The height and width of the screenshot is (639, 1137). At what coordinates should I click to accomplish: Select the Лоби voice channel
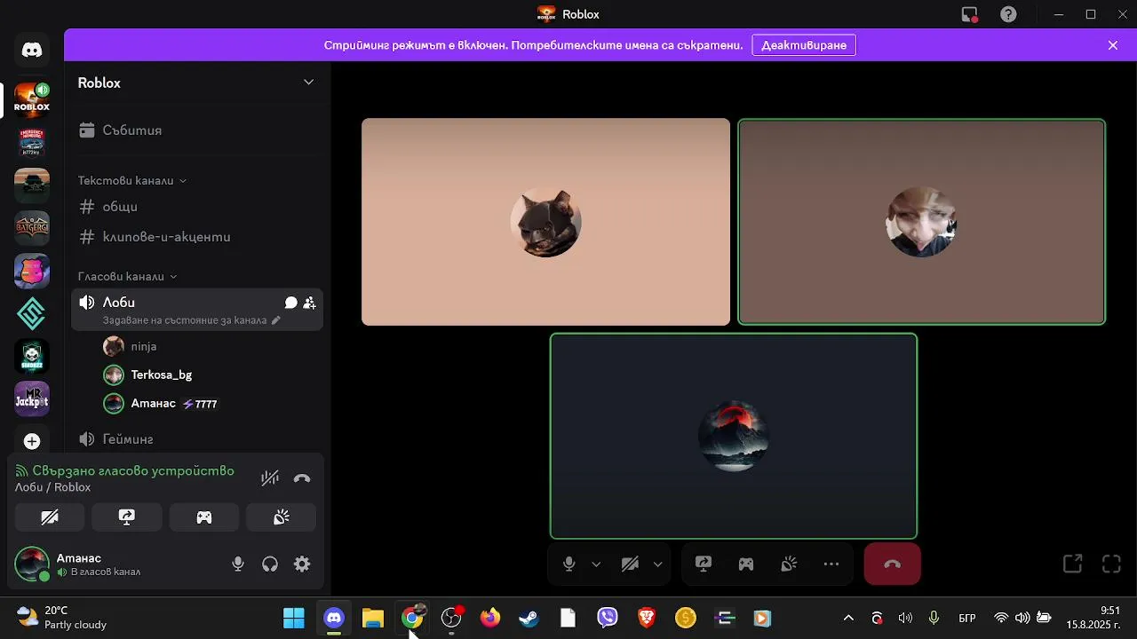pyautogui.click(x=197, y=310)
